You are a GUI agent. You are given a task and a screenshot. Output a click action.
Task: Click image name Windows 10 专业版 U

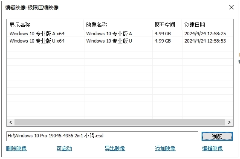(x=109, y=41)
